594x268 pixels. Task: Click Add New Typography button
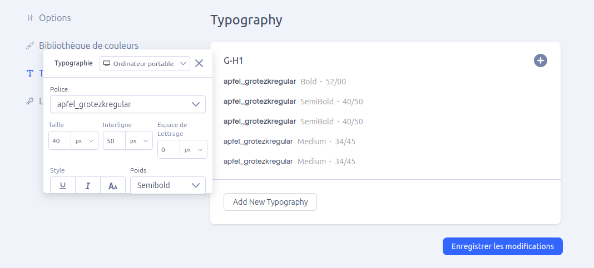270,202
